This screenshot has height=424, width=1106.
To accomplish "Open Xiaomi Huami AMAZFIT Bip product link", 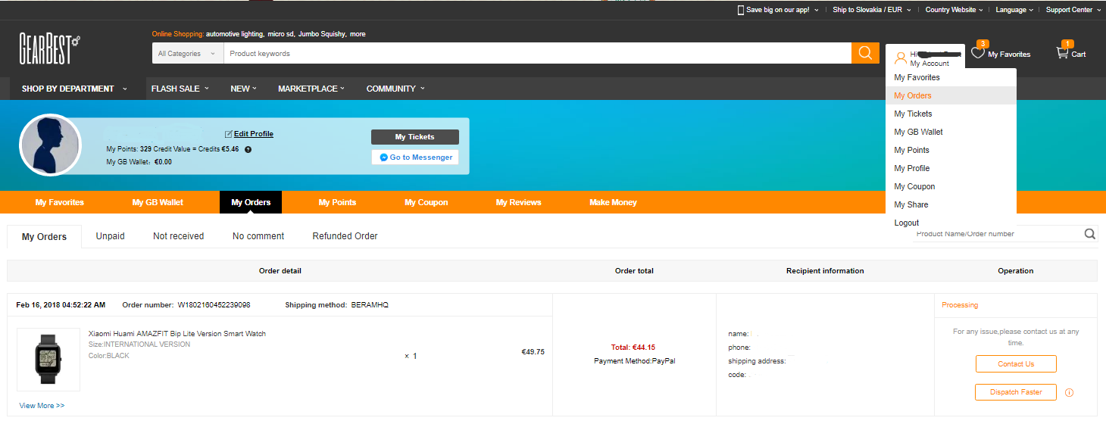I will [177, 334].
